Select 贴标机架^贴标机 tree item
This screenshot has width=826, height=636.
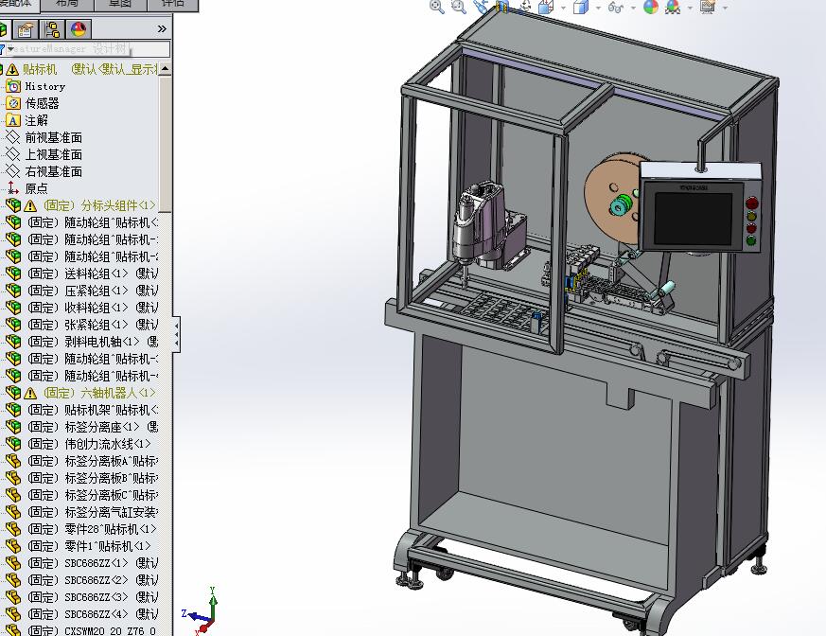92,410
